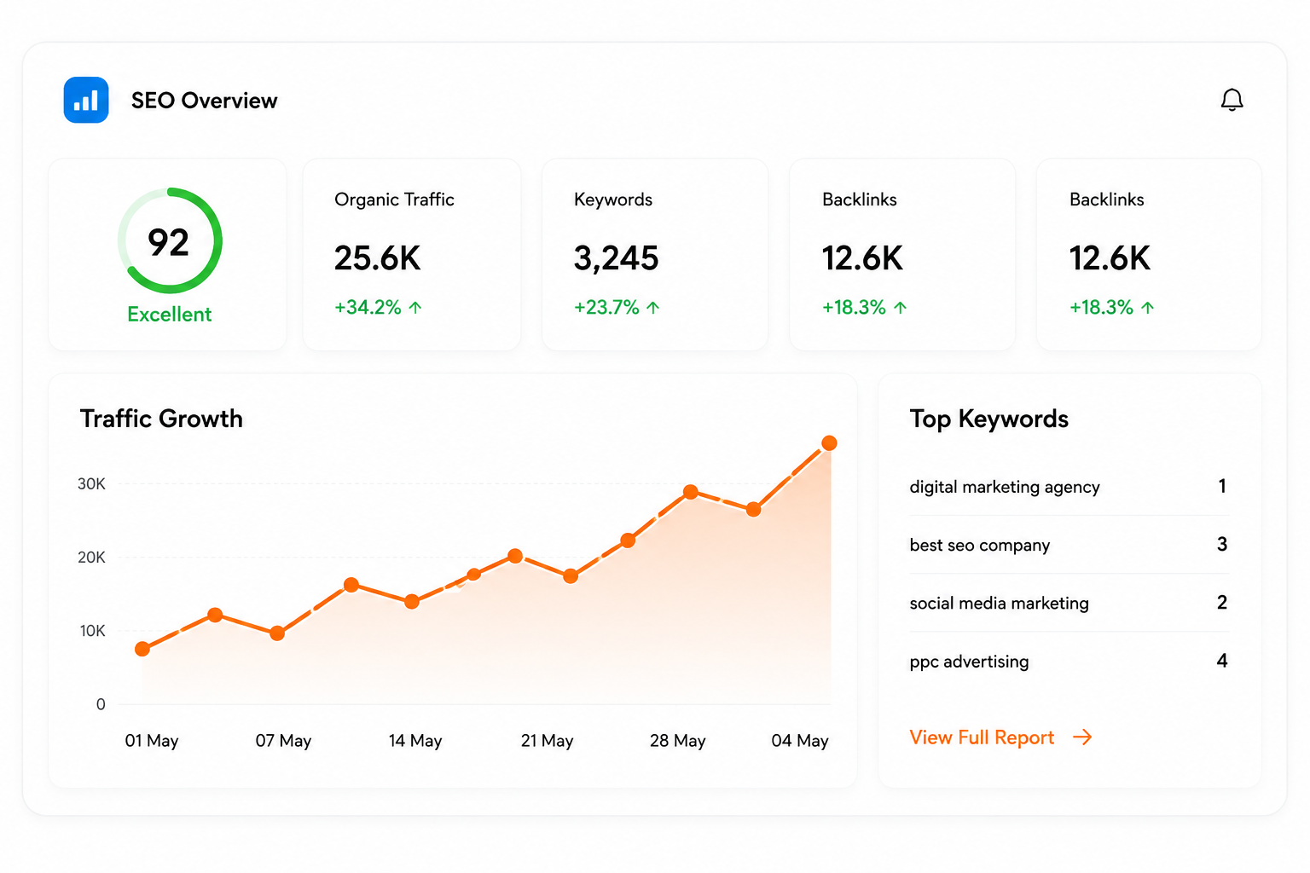The image size is (1310, 873).
Task: Click the blue bar chart logo
Action: (x=86, y=100)
